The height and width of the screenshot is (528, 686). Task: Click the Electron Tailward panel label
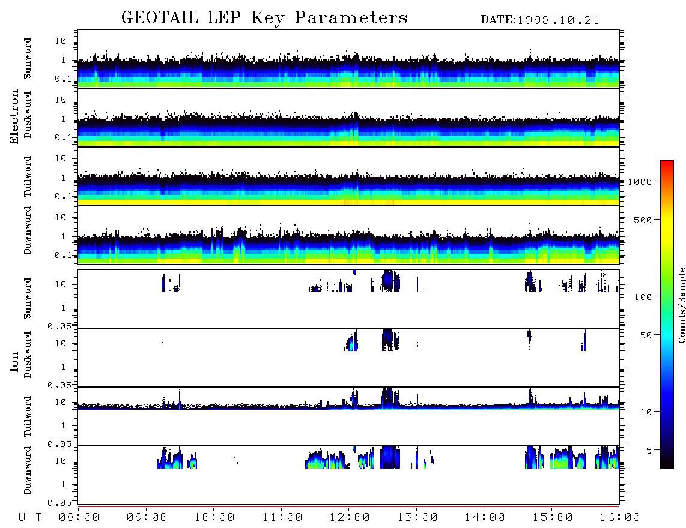coord(28,176)
